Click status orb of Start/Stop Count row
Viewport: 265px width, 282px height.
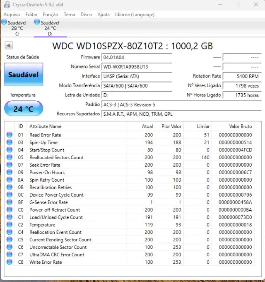coord(10,150)
